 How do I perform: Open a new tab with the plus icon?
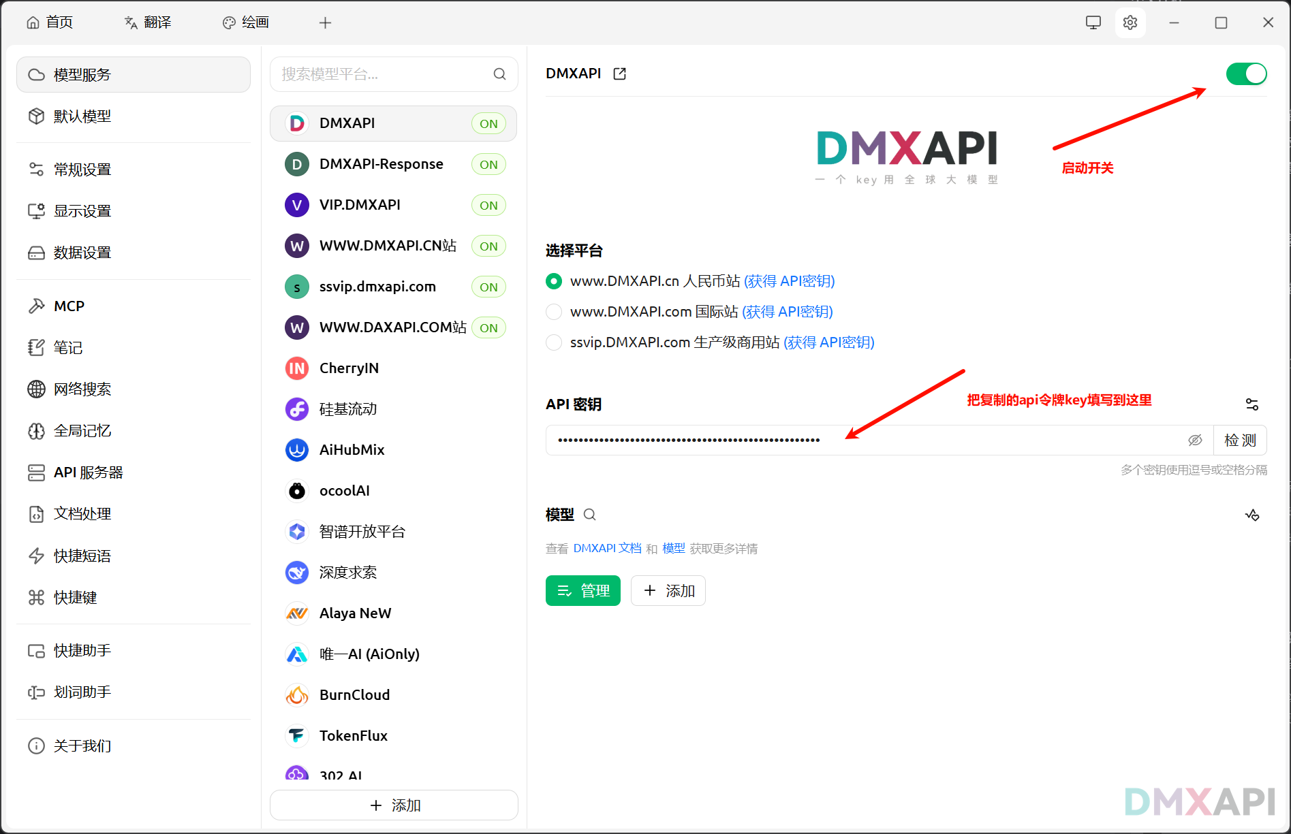325,23
